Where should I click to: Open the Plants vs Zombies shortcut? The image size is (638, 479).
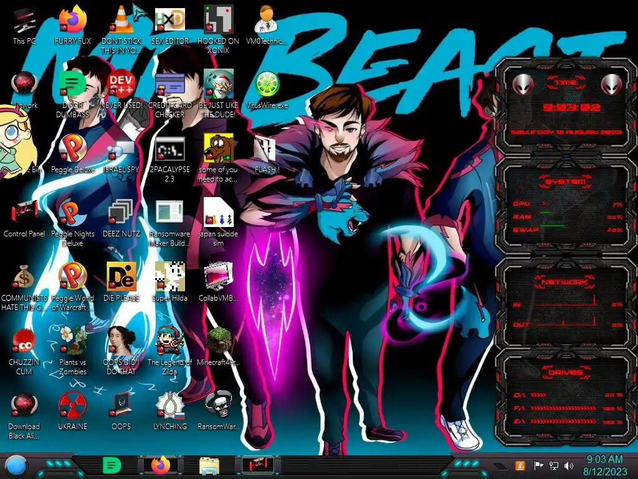click(x=72, y=341)
